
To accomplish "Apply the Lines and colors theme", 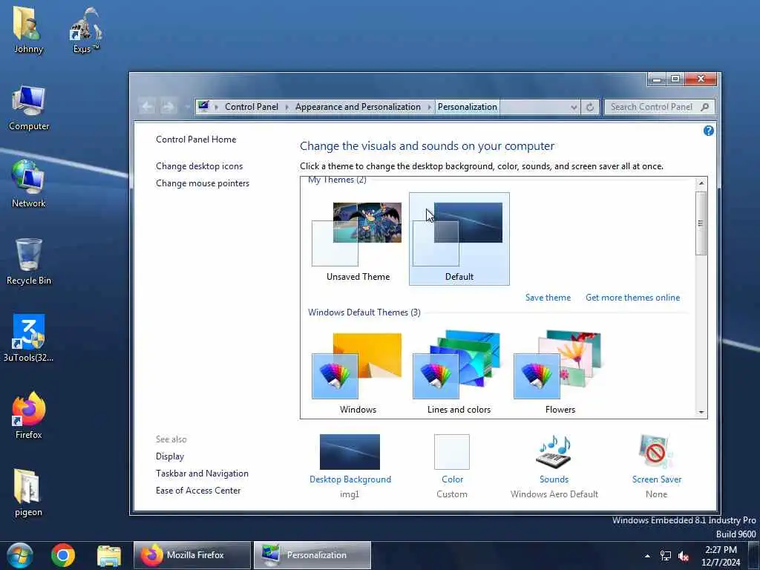I will point(459,373).
